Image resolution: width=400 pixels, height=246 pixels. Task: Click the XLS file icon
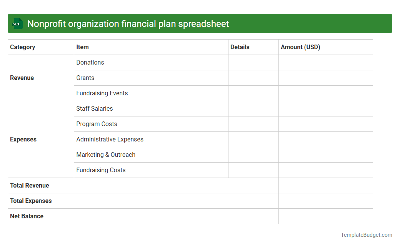[17, 23]
